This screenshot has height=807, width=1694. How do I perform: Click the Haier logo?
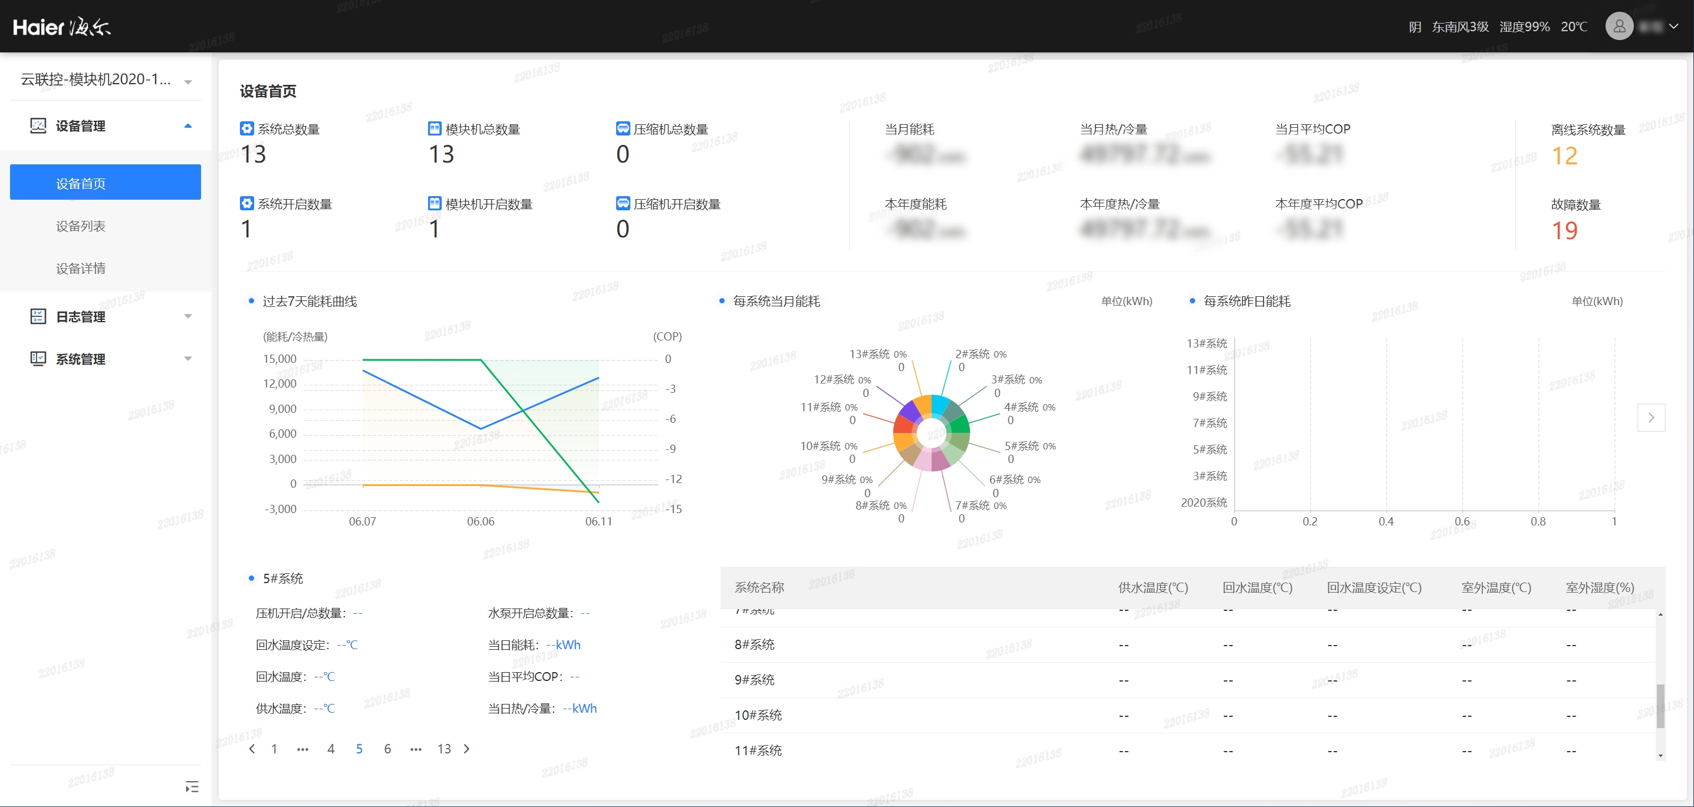coord(62,27)
